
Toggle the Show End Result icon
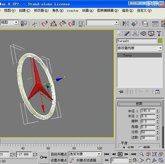coord(131,92)
